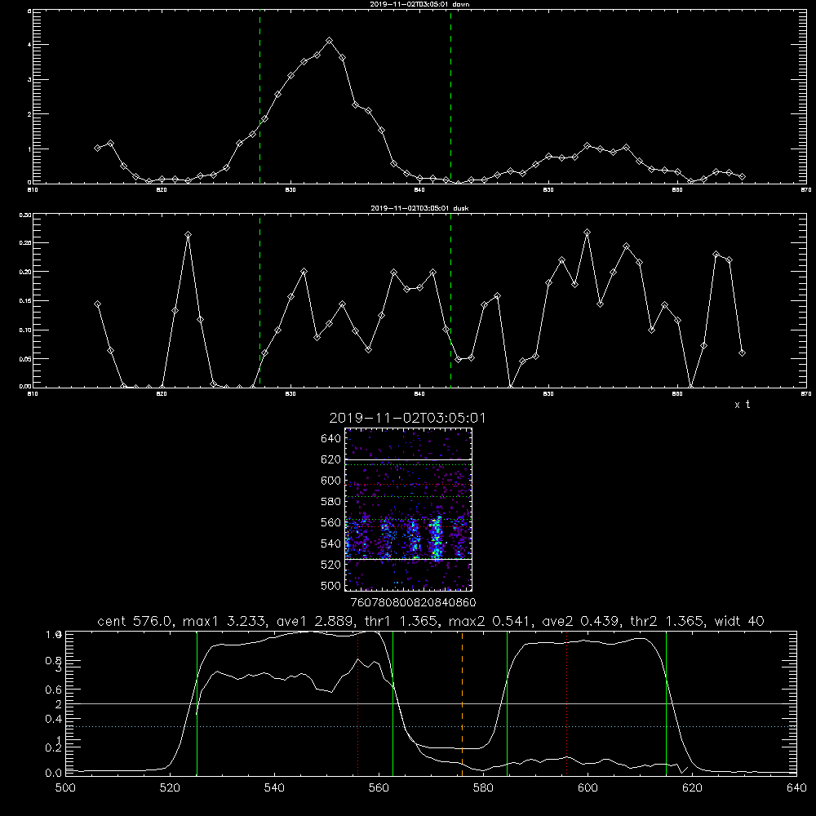Screen dimensions: 816x816
Task: Click the solid green line near 563 in bottom plot
Action: [x=393, y=703]
